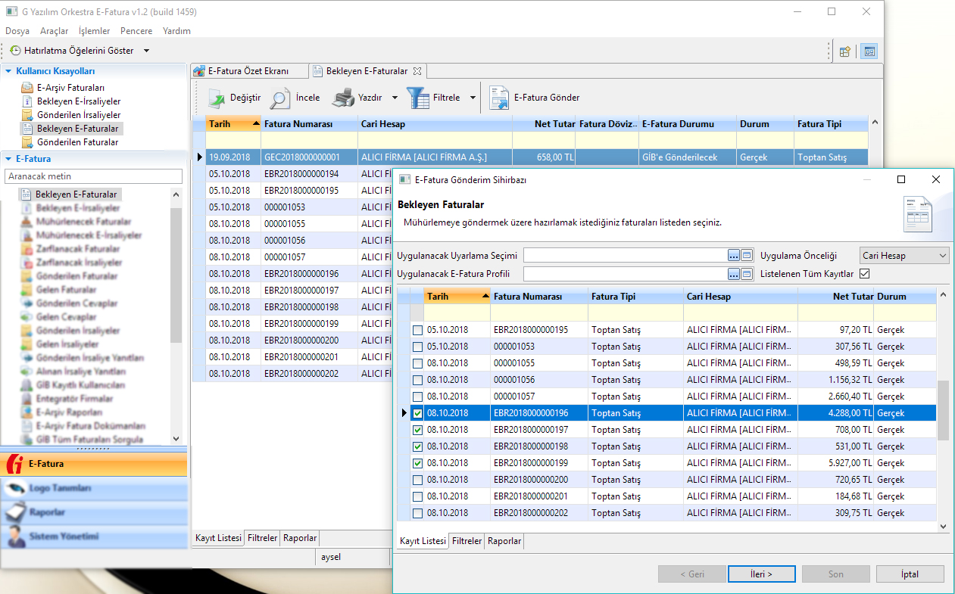Click the Değiştir toolbar icon
The image size is (955, 594).
point(217,98)
